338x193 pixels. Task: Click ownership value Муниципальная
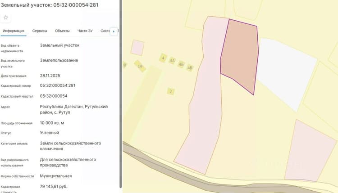(56, 176)
